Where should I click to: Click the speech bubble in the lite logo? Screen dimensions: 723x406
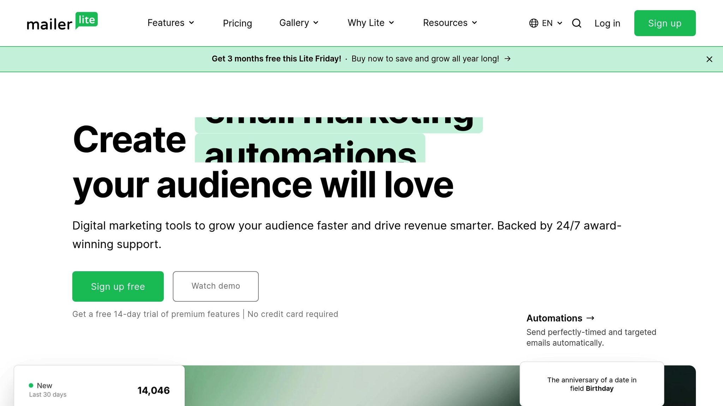click(86, 20)
